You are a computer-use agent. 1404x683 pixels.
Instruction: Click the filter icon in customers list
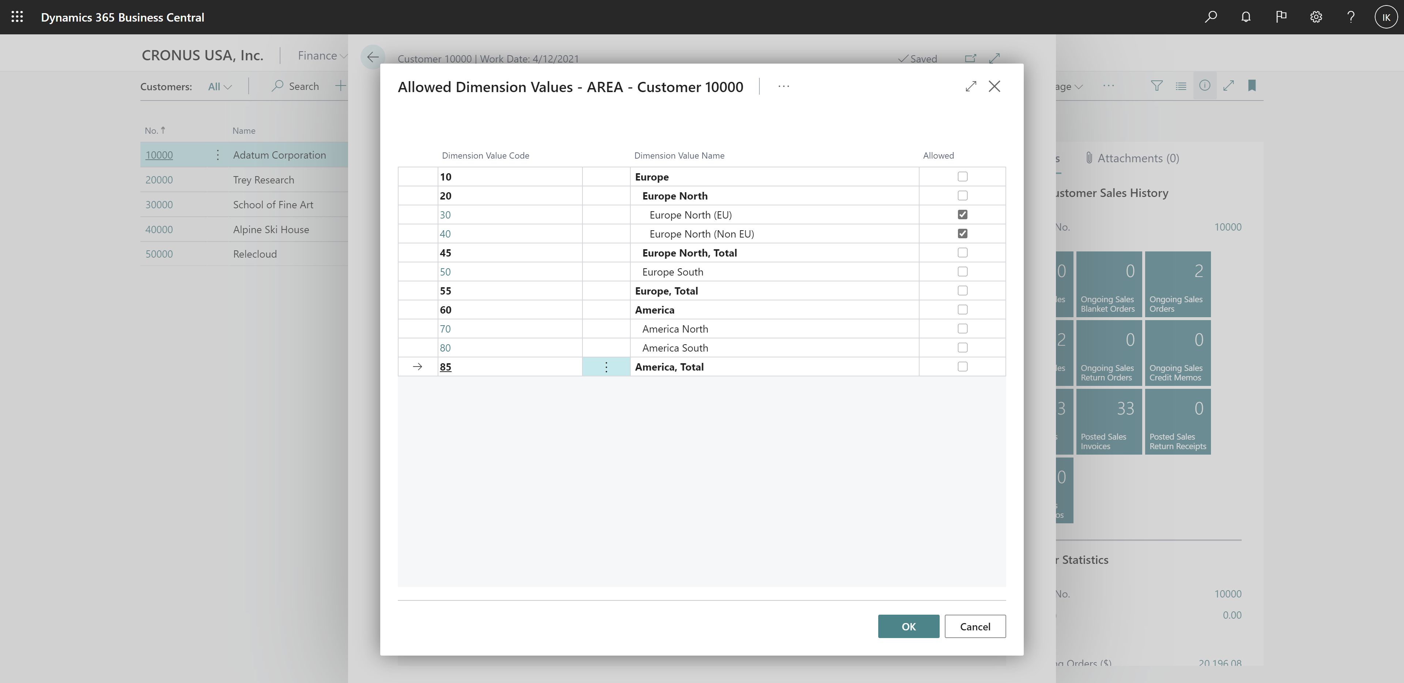pyautogui.click(x=1158, y=85)
